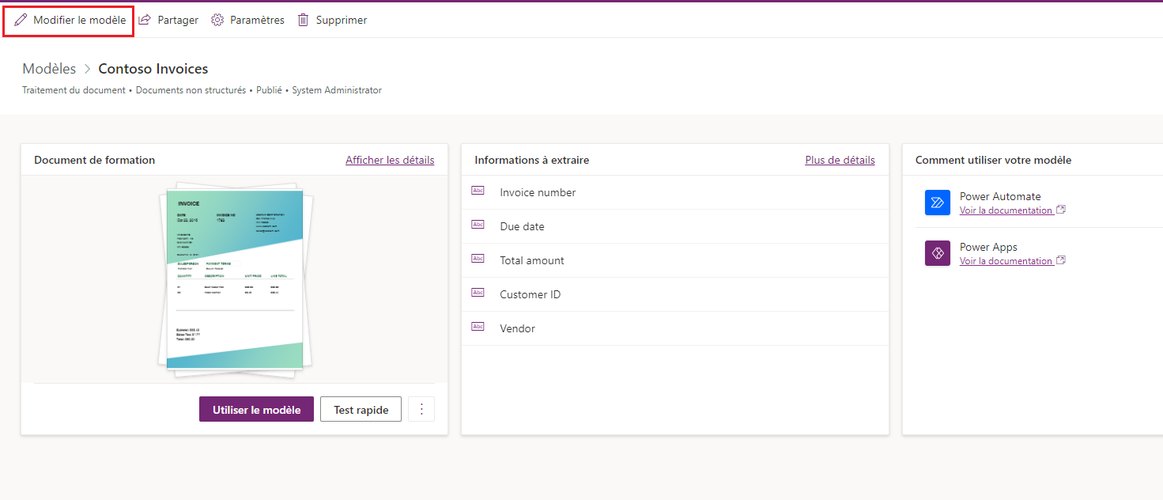Open the more options menu beside Test rapide
The image size is (1163, 500).
click(421, 408)
